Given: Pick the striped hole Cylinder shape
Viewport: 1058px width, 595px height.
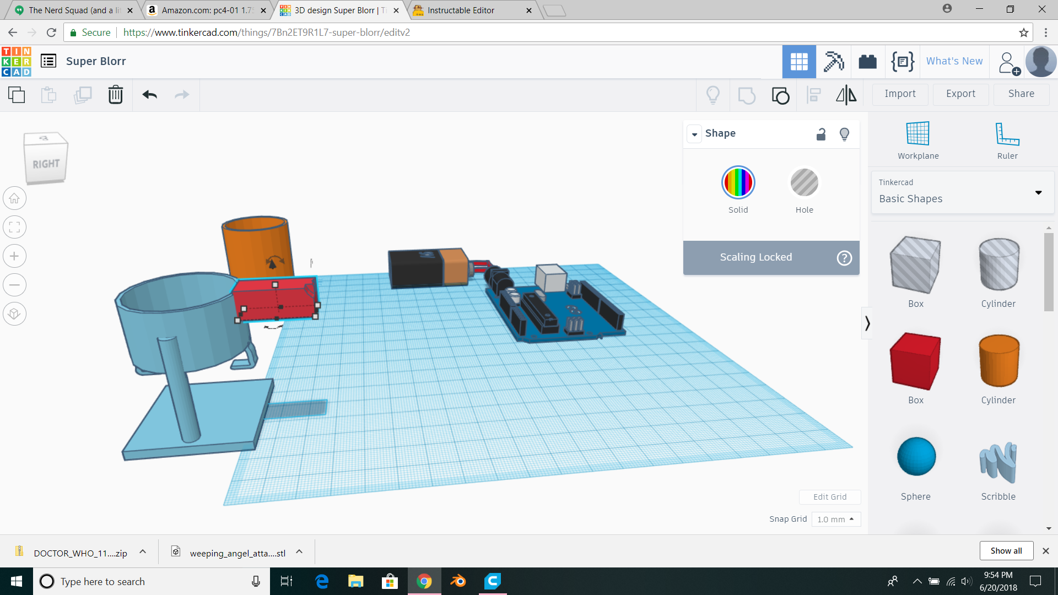Looking at the screenshot, I should pos(998,265).
